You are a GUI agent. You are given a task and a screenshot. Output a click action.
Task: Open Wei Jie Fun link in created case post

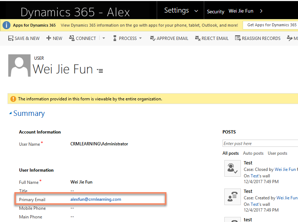click(287, 198)
